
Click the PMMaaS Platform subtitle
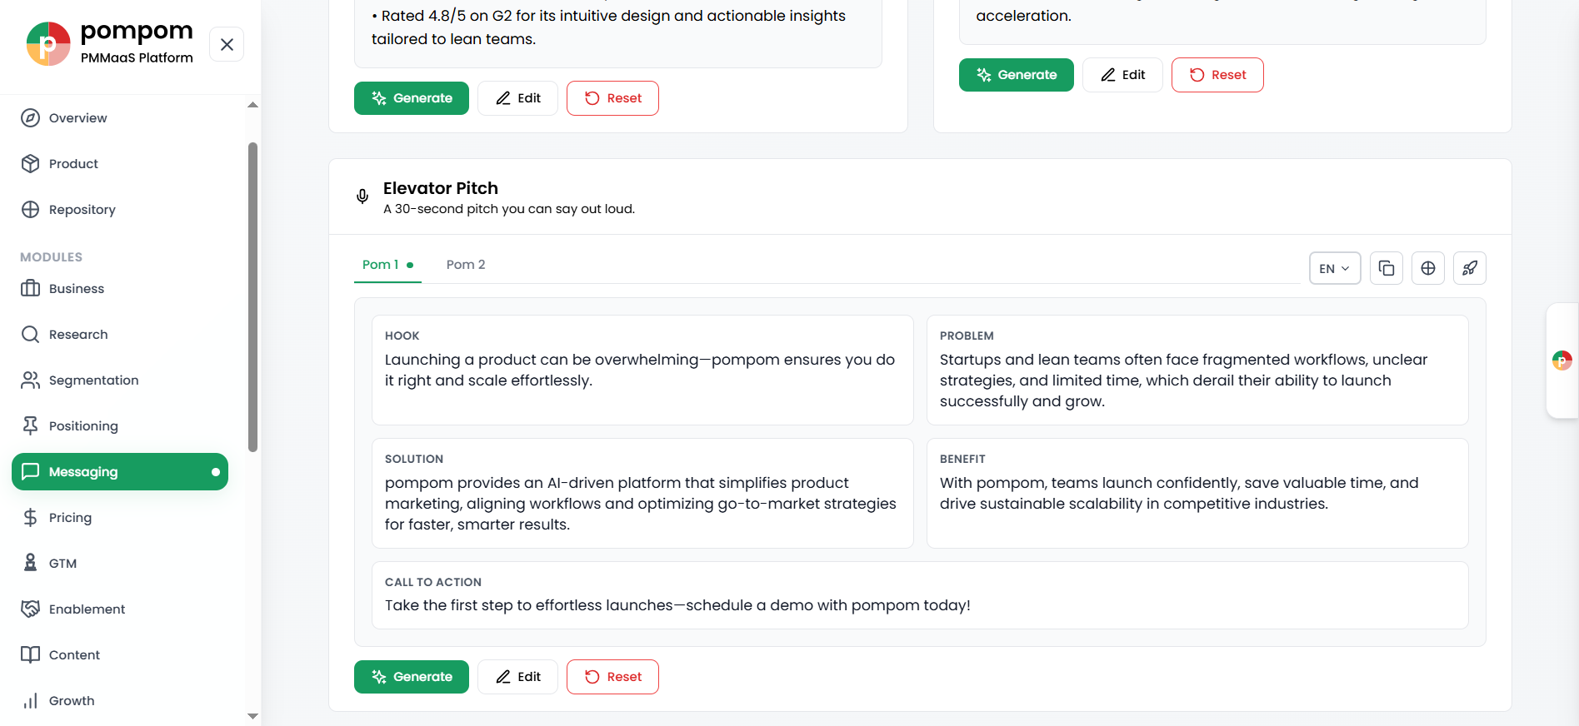click(137, 57)
